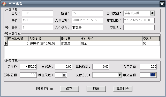This screenshot has height=97, width=166.
Task: Click the 0 cell under 预收款金额
Action: tap(18, 43)
